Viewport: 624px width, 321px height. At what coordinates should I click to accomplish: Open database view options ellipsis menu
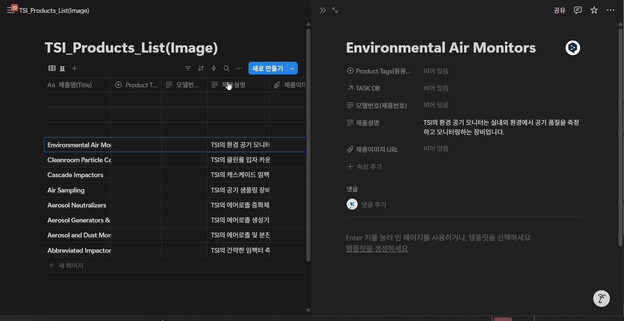point(239,68)
